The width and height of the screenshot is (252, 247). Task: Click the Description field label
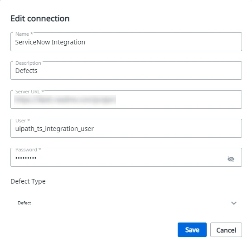(28, 63)
